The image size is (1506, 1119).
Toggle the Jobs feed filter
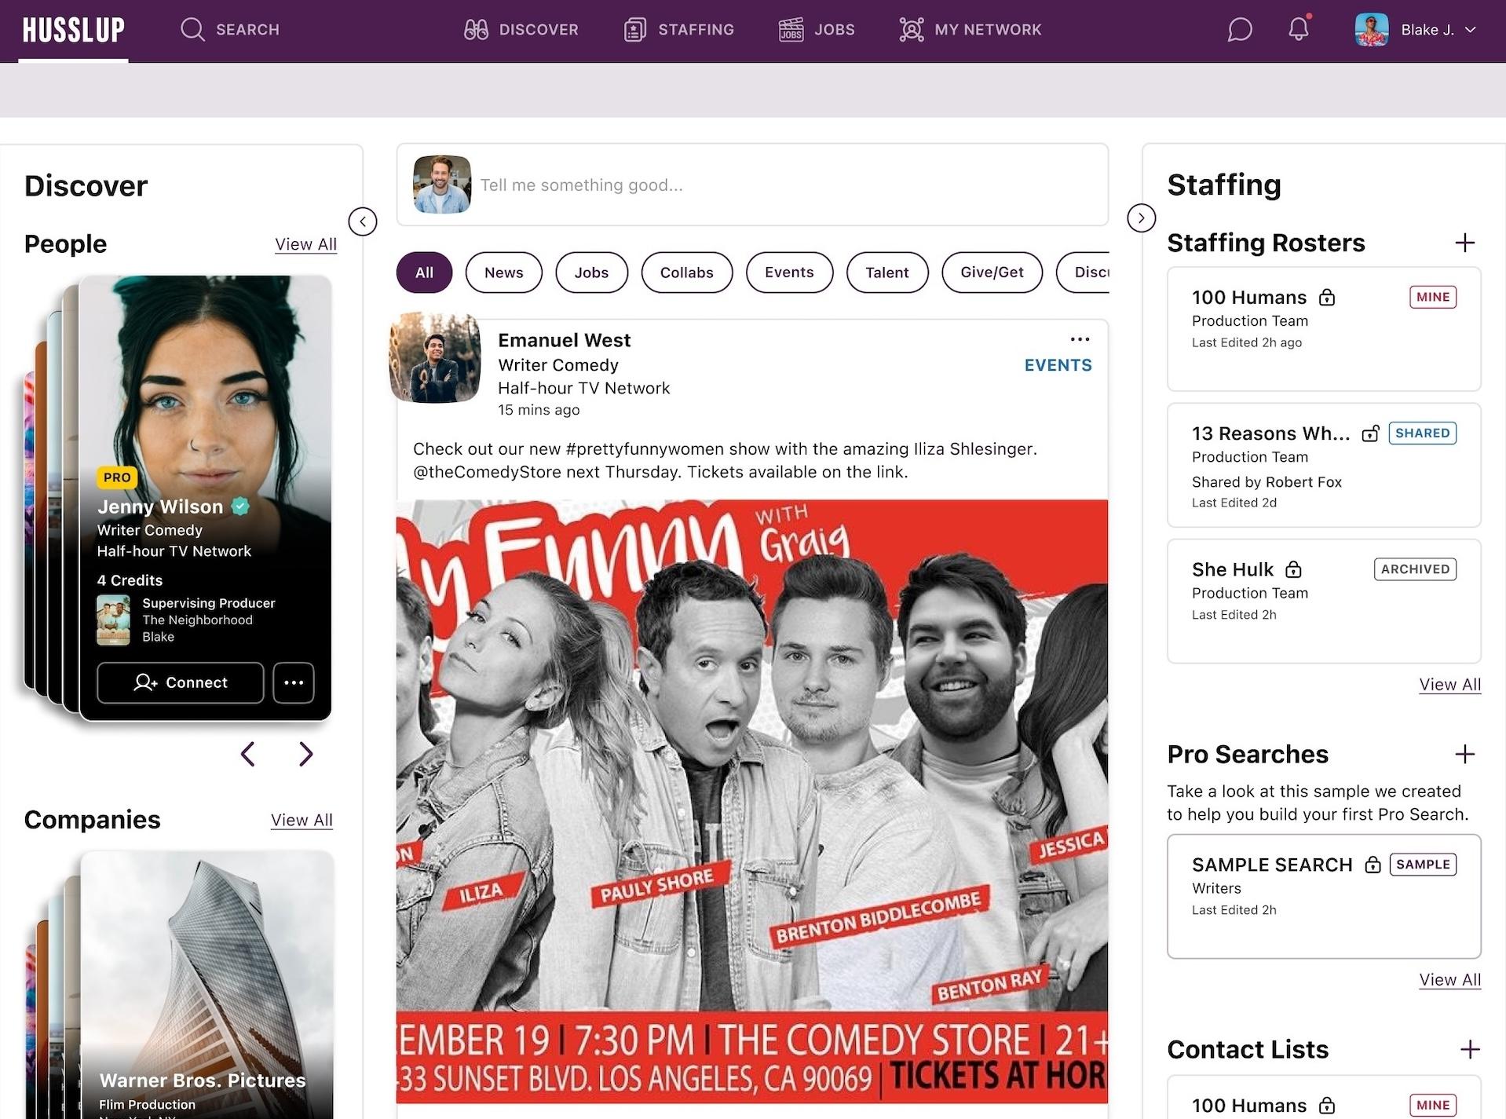pos(591,272)
